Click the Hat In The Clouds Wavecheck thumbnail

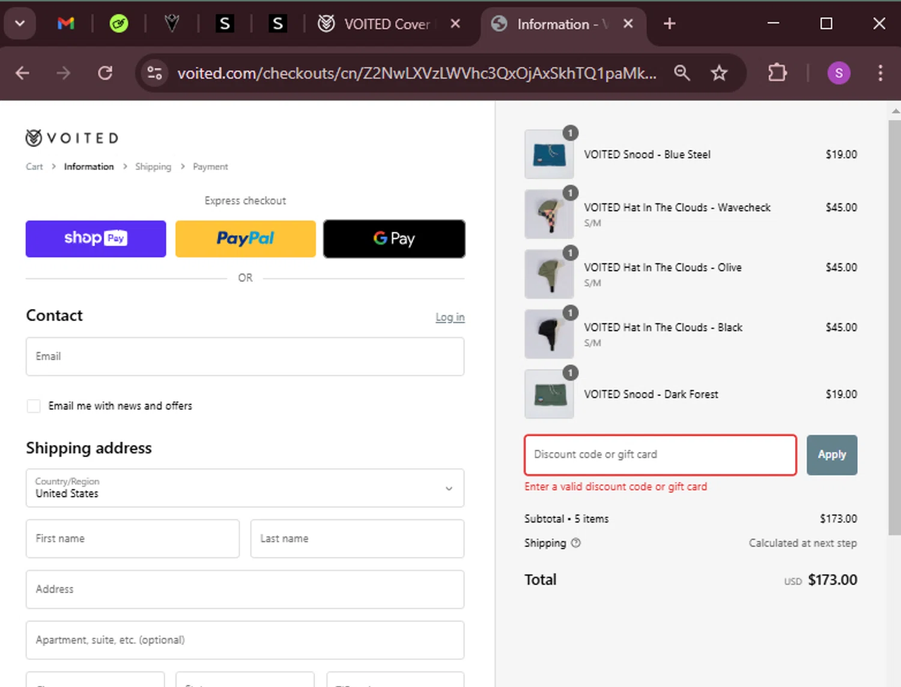(x=549, y=215)
